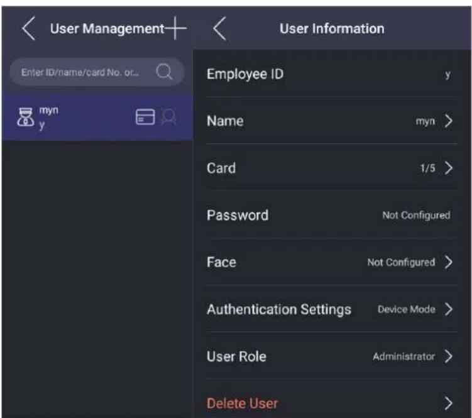Open Card row chevron
This screenshot has width=472, height=418.
coord(449,168)
